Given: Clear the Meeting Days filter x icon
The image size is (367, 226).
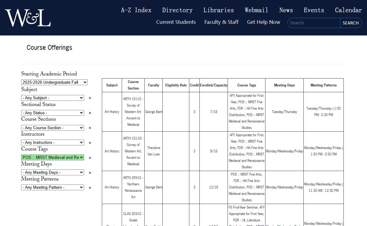Looking at the screenshot, I should coord(90,173).
